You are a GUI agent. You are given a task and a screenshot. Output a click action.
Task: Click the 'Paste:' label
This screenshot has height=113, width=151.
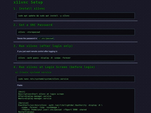coord(20,85)
